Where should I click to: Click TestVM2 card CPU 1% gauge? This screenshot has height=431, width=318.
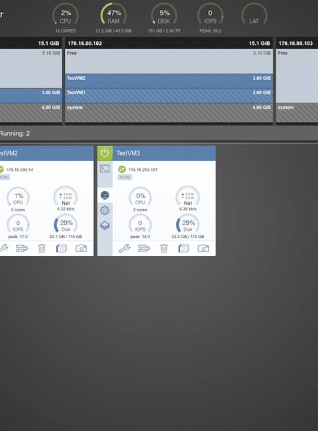point(18,198)
